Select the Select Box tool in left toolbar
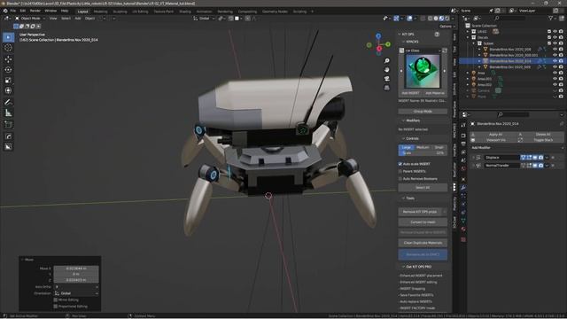567x319 pixels. 8,37
